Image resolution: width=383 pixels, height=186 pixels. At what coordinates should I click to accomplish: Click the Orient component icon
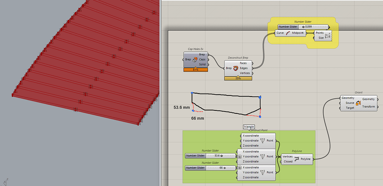pos(359,103)
